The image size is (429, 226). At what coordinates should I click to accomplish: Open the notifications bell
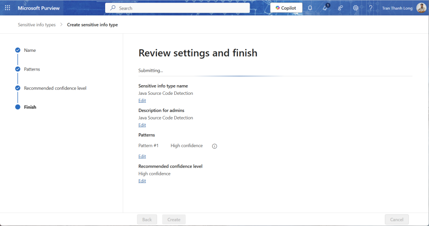[x=310, y=8]
